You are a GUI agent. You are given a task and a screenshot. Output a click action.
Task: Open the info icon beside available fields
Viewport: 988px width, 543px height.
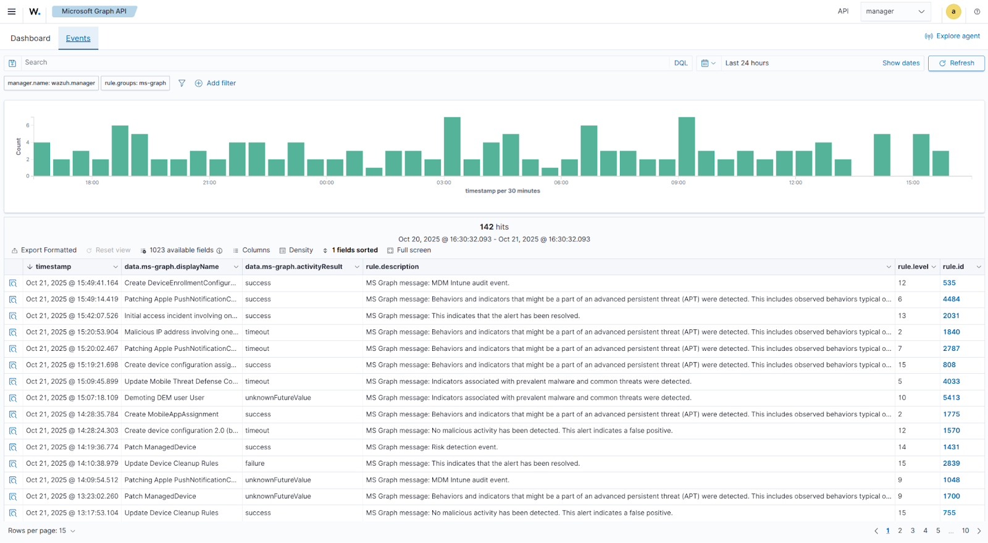(x=219, y=251)
